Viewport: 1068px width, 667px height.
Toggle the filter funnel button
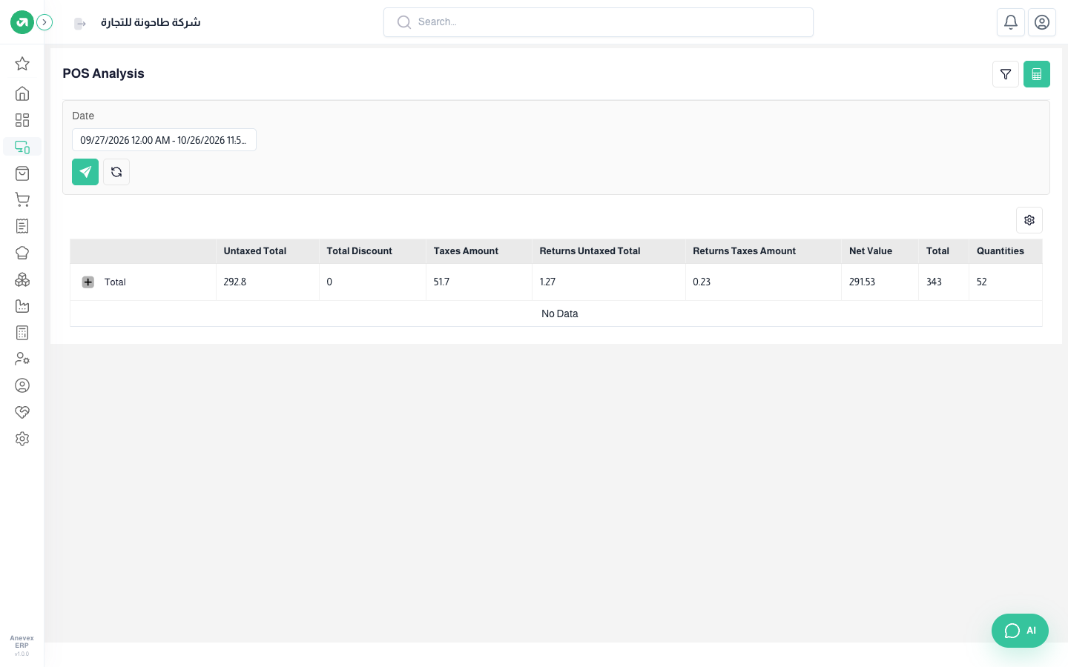tap(1006, 74)
